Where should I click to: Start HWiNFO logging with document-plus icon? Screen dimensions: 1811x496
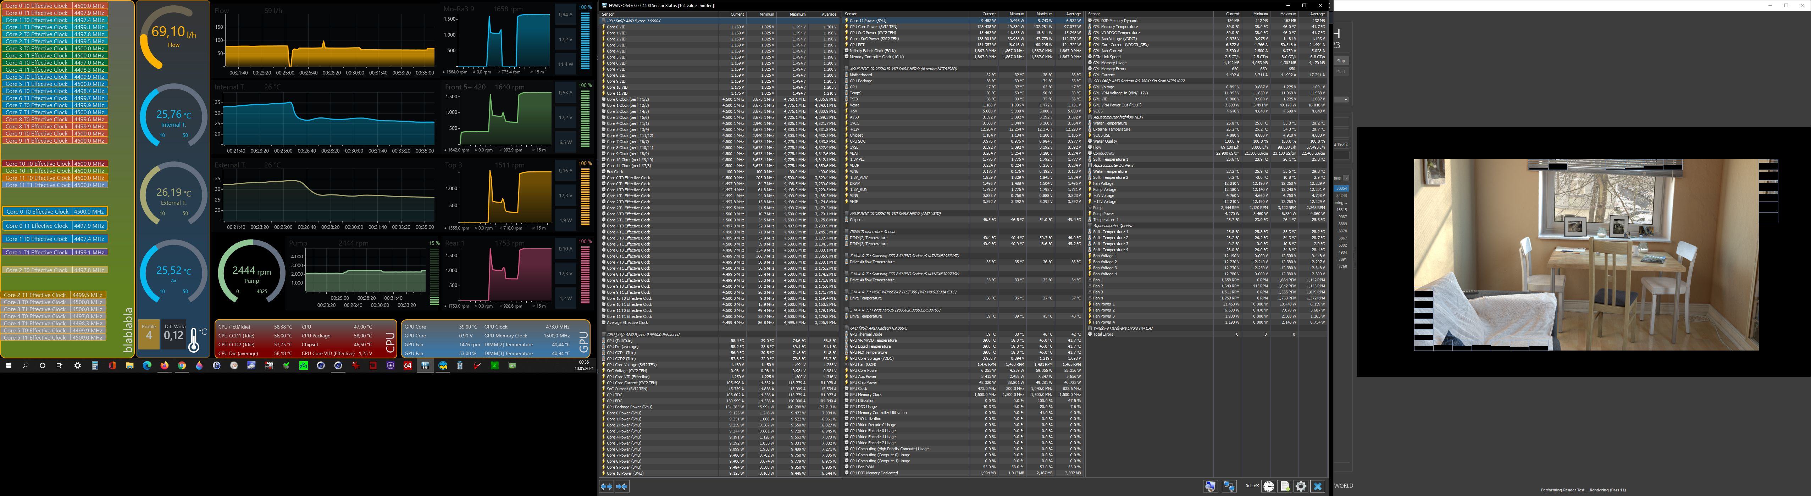(1285, 486)
